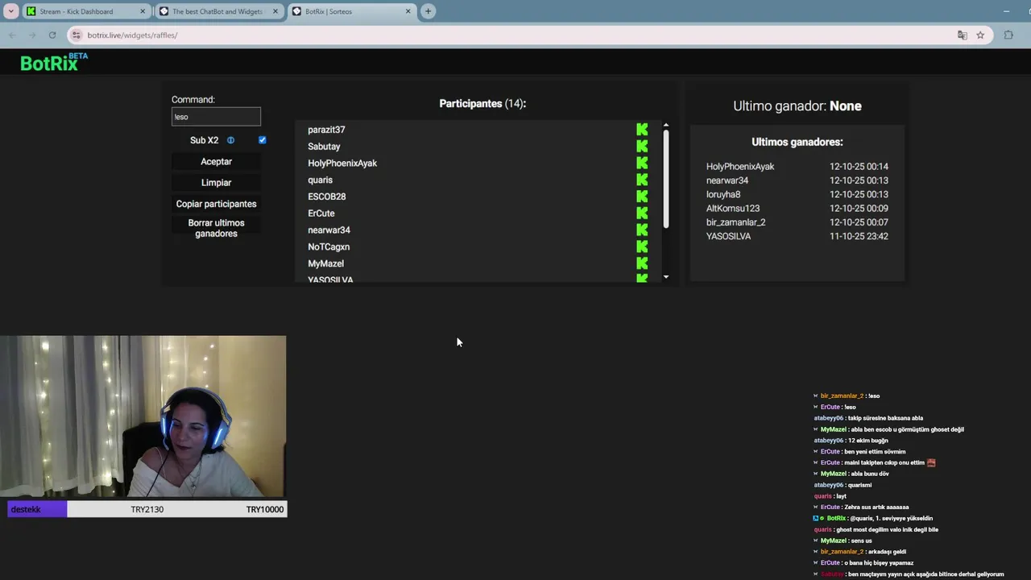Click the Ultimo ganador: None heading
This screenshot has width=1031, height=580.
[x=797, y=106]
